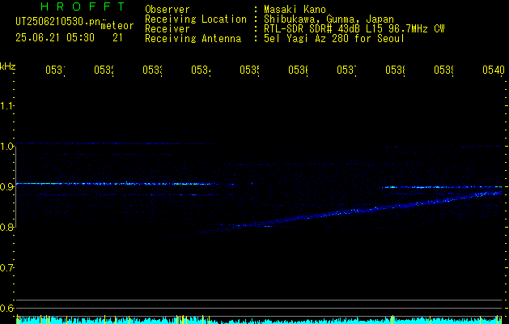Image resolution: width=509 pixels, height=324 pixels.
Task: Click the 1.0 kHz frequency axis label
Action: (6, 147)
